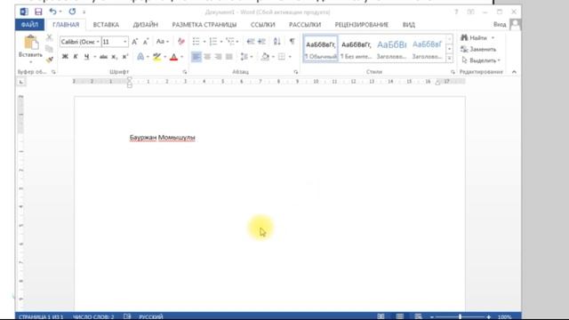Redo with the repeat arrow icon
The width and height of the screenshot is (569, 320).
(x=72, y=12)
